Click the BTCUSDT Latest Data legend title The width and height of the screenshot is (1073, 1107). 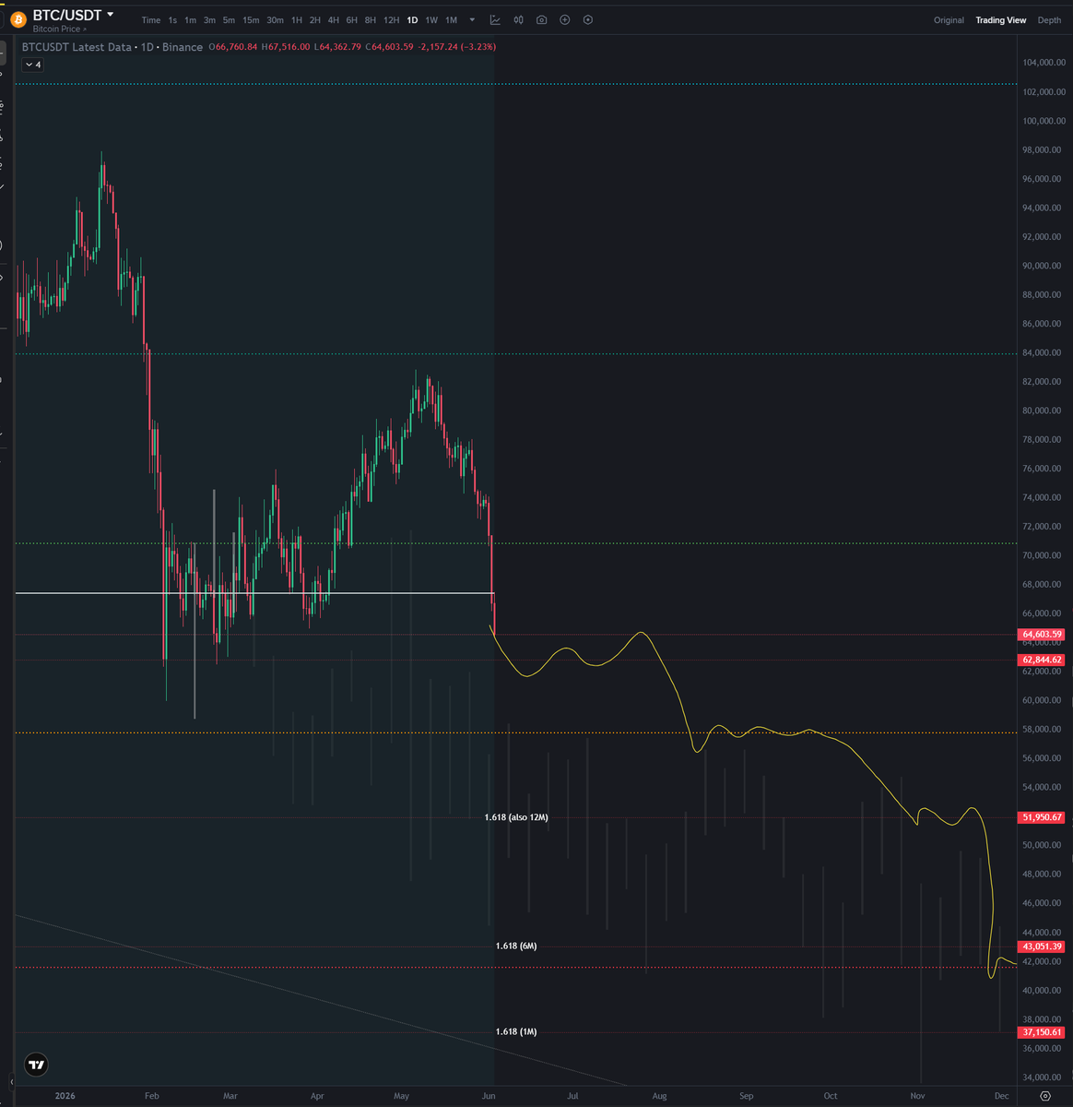(77, 47)
